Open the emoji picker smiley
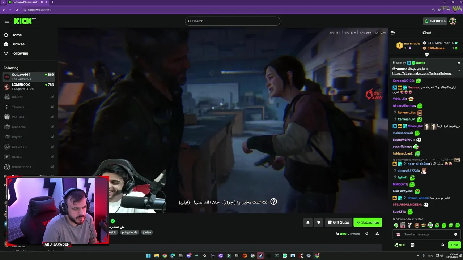This screenshot has height=260, width=463. [456, 234]
